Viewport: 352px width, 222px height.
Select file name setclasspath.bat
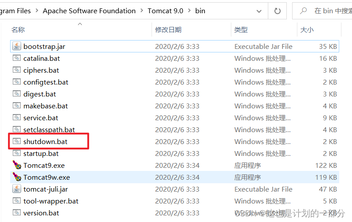[x=49, y=130]
